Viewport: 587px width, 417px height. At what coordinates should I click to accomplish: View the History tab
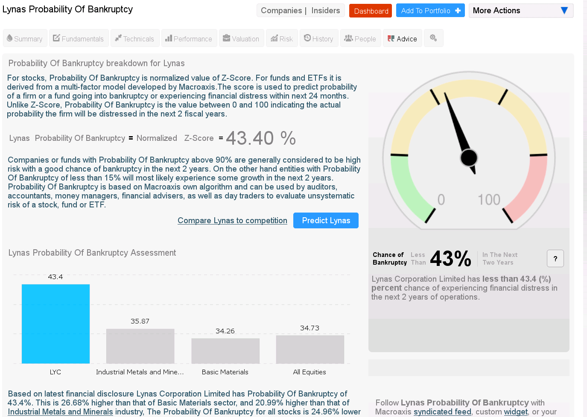319,38
